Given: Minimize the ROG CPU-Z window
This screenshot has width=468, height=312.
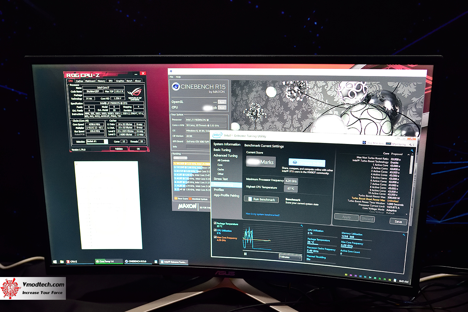Looking at the screenshot, I should (x=136, y=74).
